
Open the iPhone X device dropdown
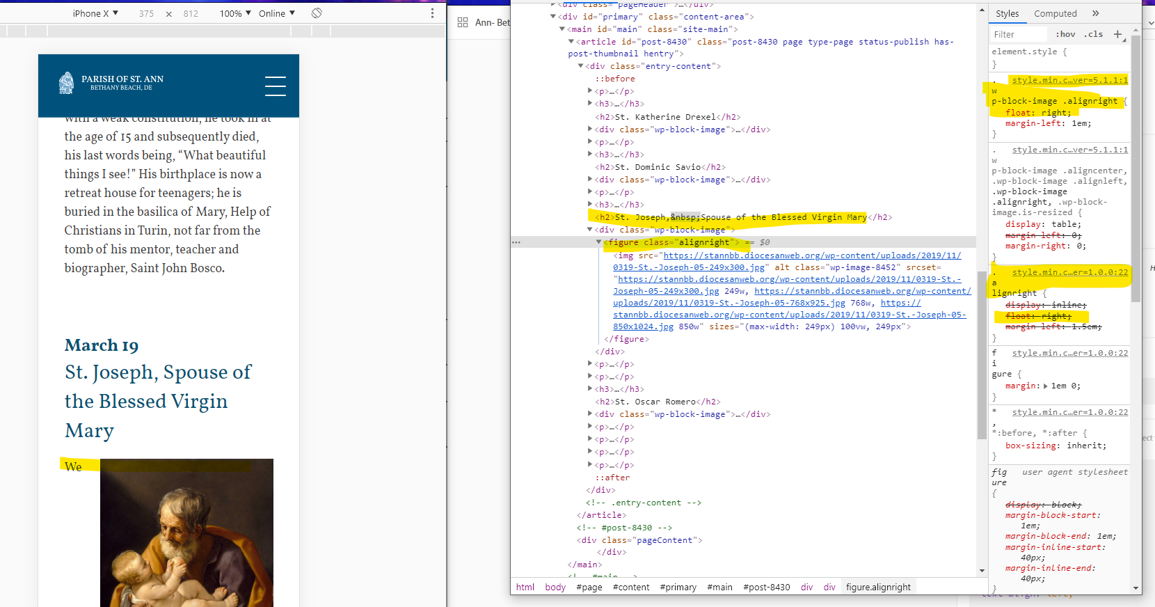coord(95,13)
